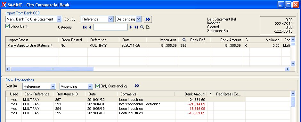Screen dimensions: 301x122
Task: Click import grid scroll left arrow
Action: [x=8, y=69]
